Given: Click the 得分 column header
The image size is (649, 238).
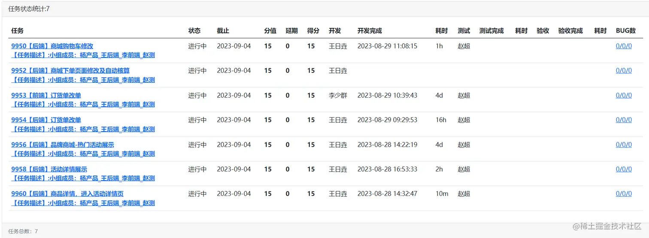Looking at the screenshot, I should pos(313,30).
